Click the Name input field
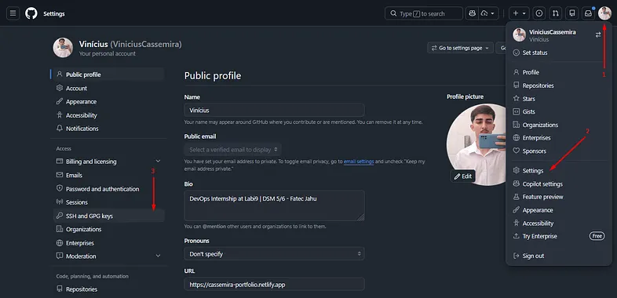 (x=274, y=110)
